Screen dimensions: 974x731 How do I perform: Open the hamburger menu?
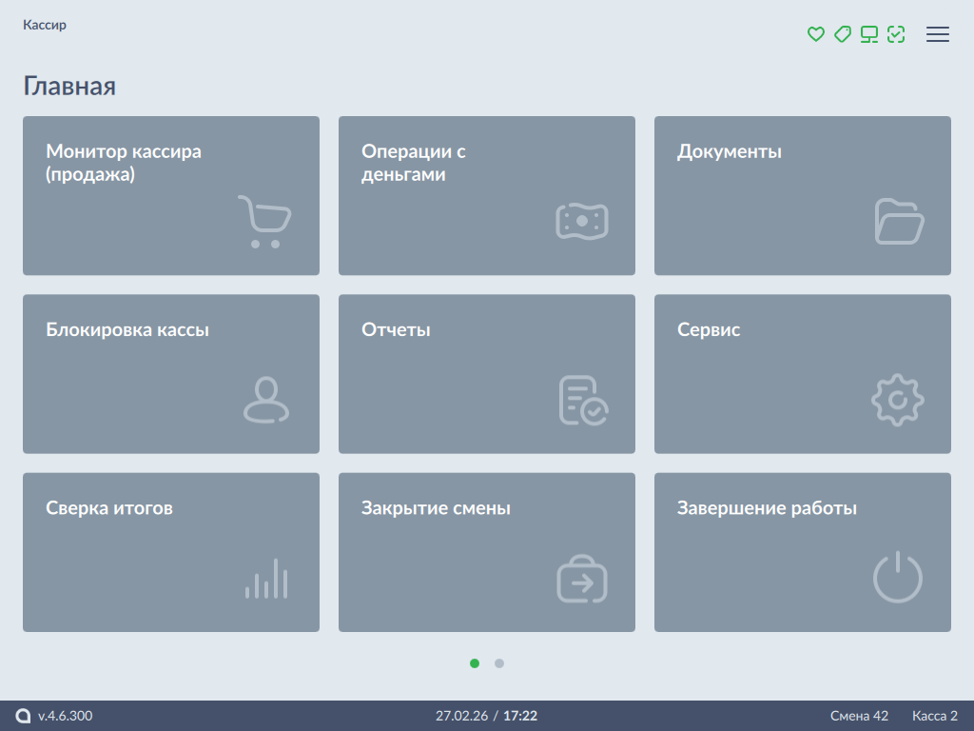pyautogui.click(x=938, y=34)
